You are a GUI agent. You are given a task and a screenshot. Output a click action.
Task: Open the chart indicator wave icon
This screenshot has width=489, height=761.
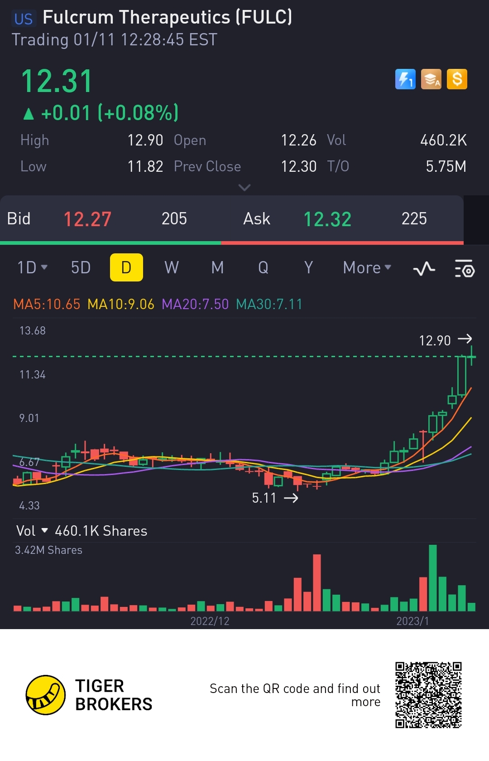pos(424,268)
